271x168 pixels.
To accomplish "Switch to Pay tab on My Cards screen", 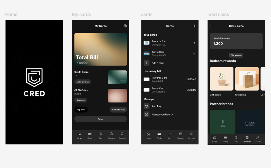I will pyautogui.click(x=101, y=136).
